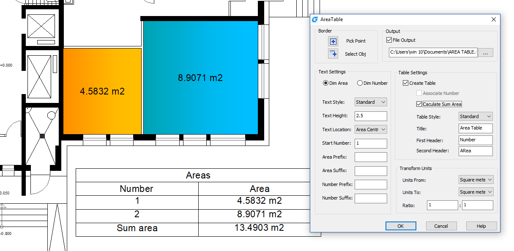Toggle the Create Table checkbox

pyautogui.click(x=406, y=83)
